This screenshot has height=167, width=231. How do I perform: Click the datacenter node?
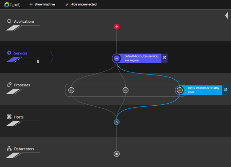[117, 154]
